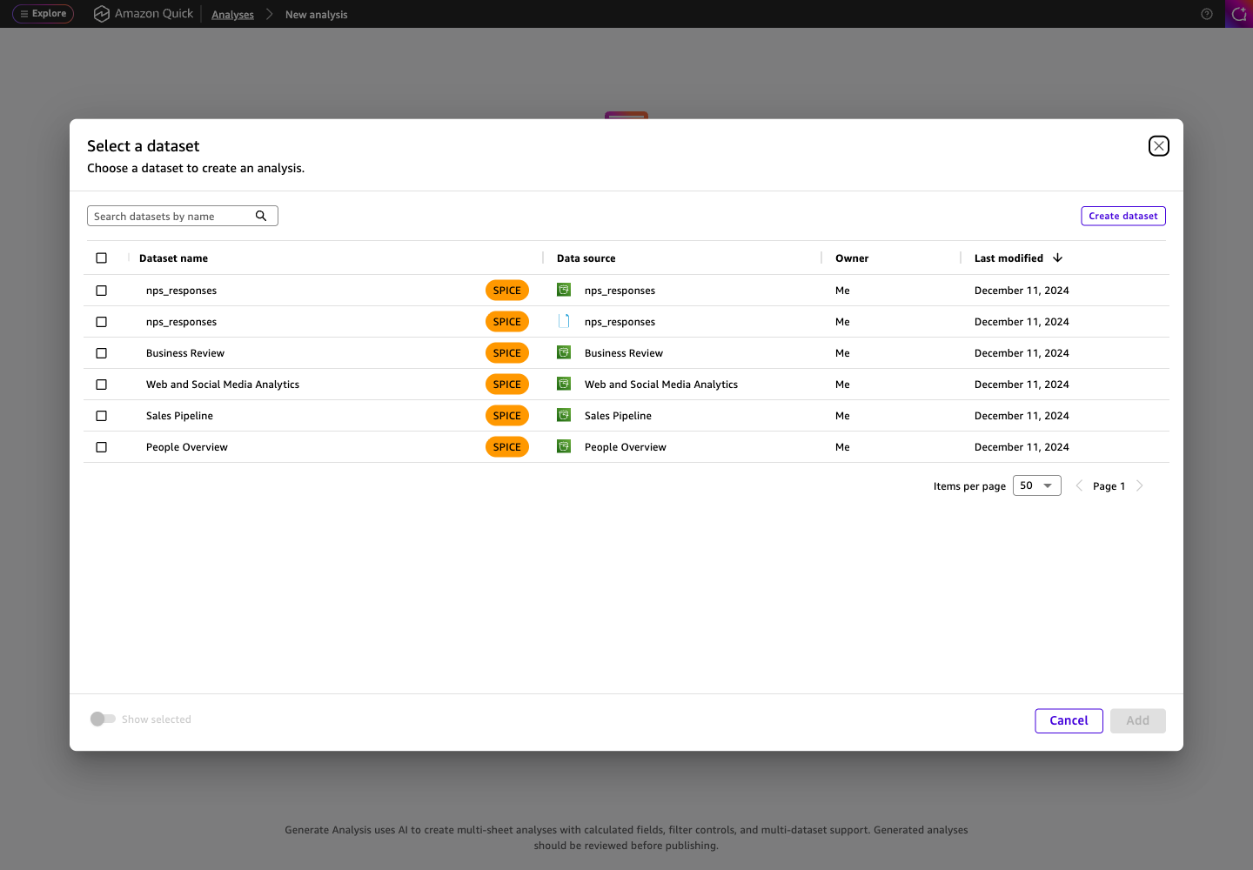Go to next page arrow

(1140, 485)
